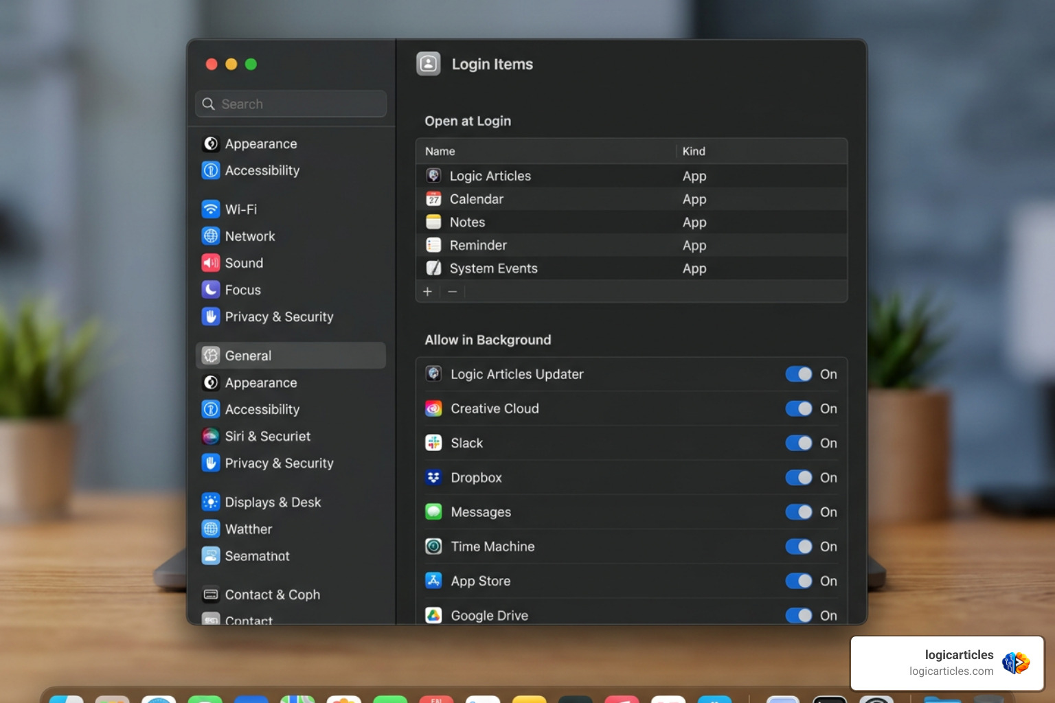Click the App Store icon
The height and width of the screenshot is (703, 1055).
tap(433, 581)
